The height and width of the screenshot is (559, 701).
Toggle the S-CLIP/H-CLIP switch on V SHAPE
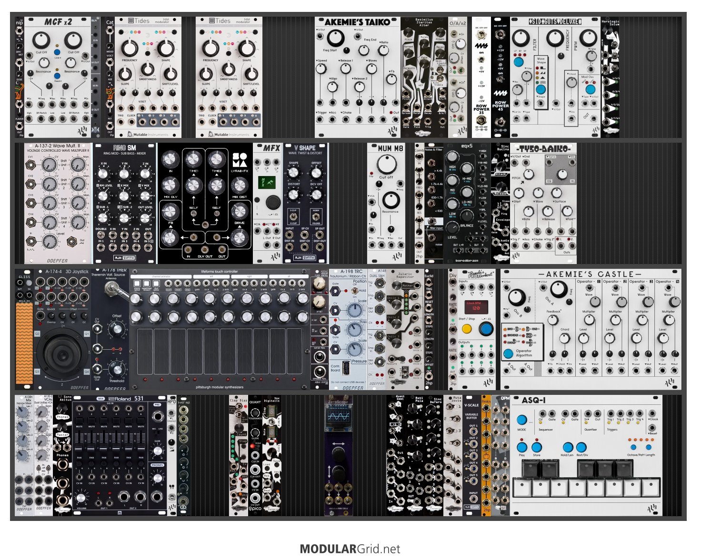[x=294, y=216]
